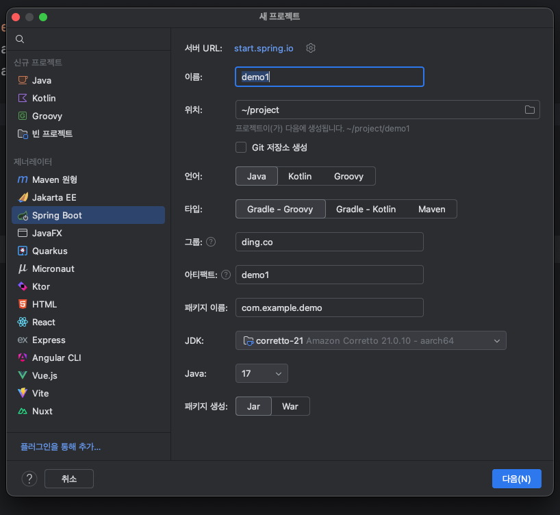
Task: Click the Express ex icon
Action: [23, 340]
